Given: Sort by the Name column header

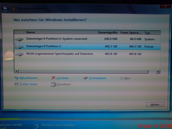Looking at the screenshot, I should [x=59, y=32].
